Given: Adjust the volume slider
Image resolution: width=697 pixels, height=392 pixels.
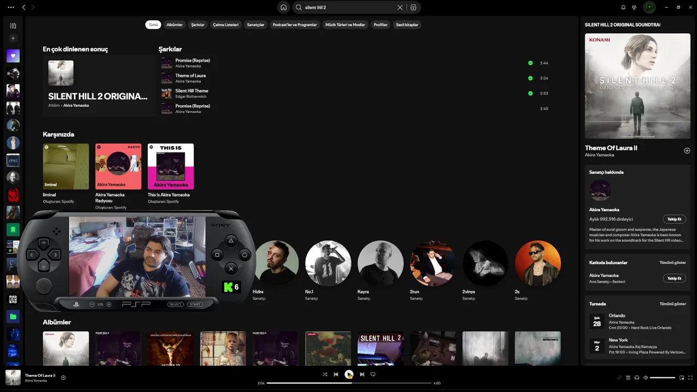Looking at the screenshot, I should (663, 377).
